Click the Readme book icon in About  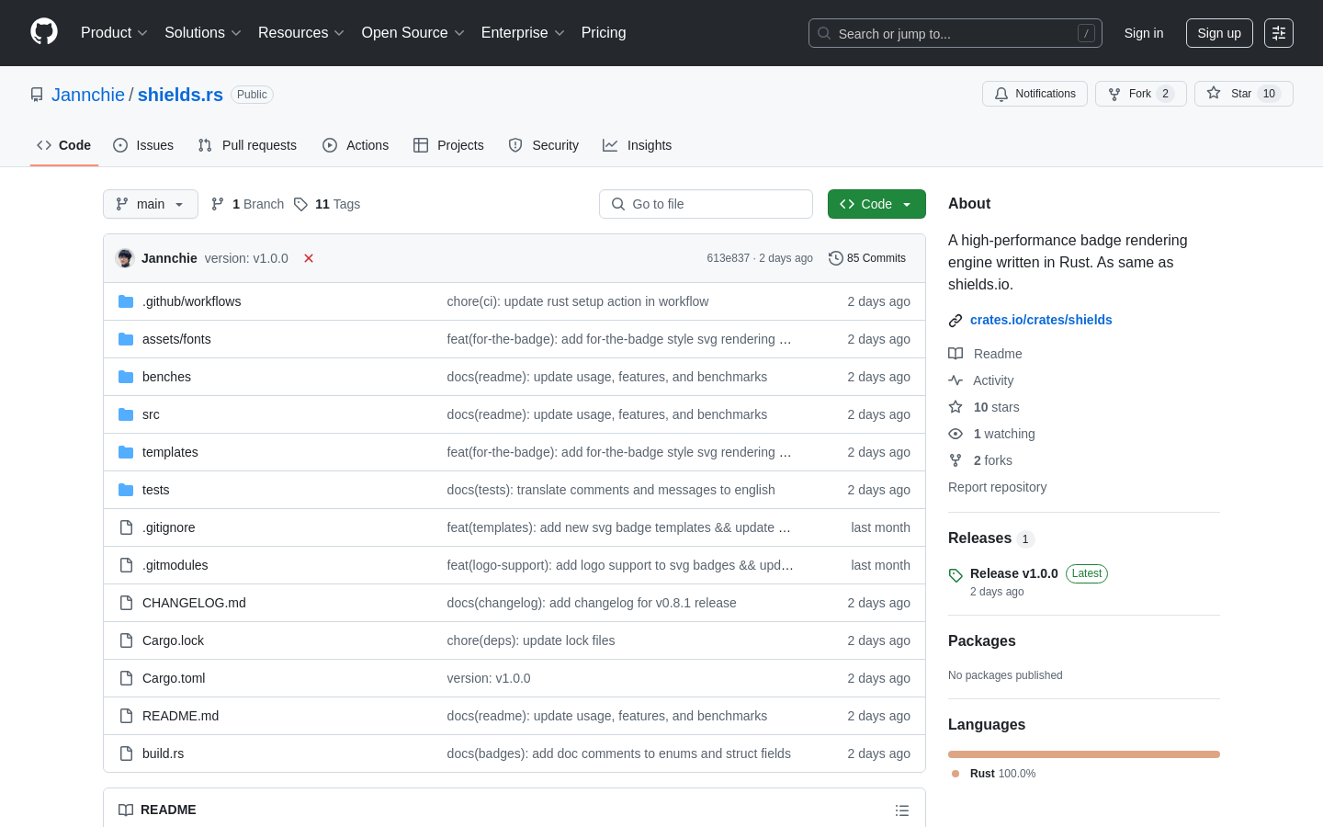tap(955, 354)
